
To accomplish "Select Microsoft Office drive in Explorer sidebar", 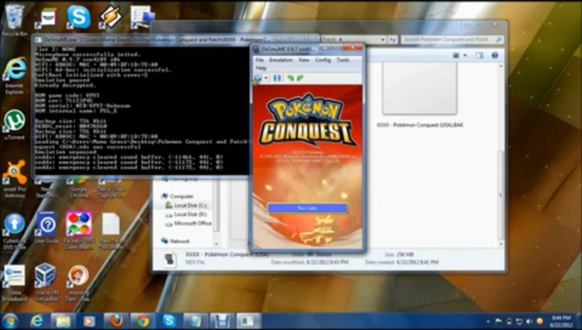I will [189, 223].
